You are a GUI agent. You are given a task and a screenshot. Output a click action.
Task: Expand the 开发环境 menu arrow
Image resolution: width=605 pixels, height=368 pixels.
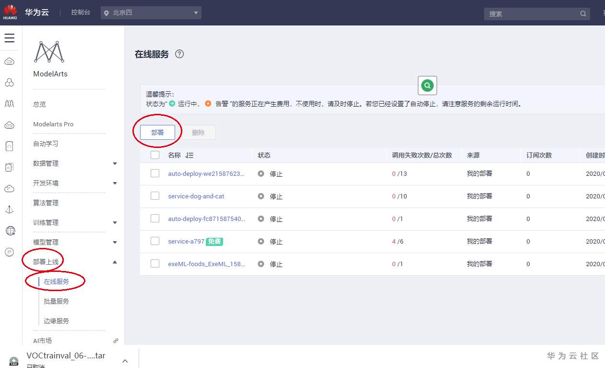click(x=115, y=184)
